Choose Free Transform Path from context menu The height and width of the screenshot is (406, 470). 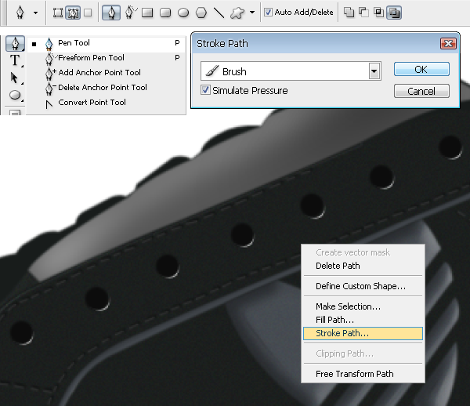363,374
